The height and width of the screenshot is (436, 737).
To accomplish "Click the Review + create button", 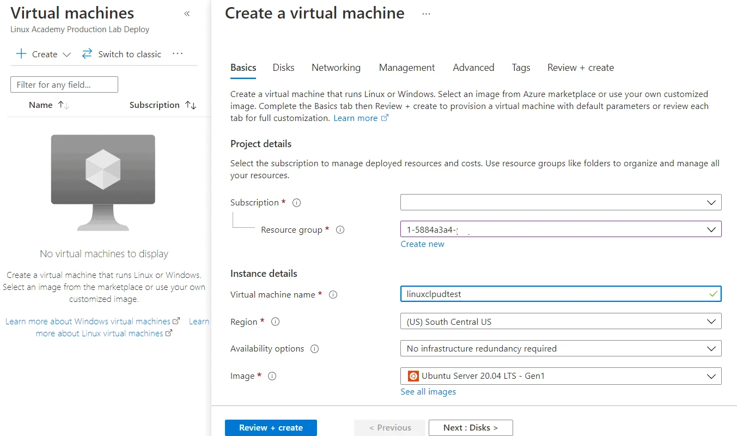I will coord(270,427).
